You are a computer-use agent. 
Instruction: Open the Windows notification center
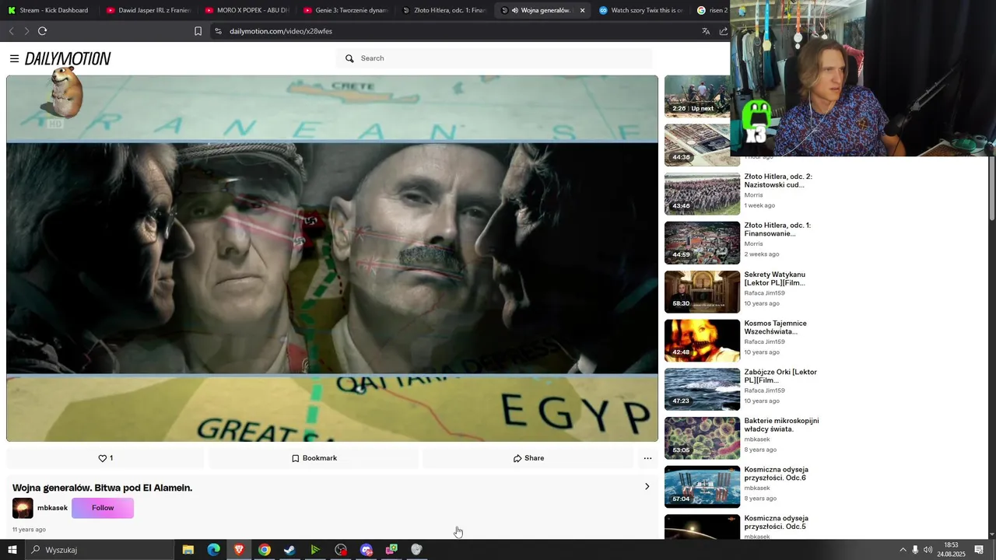(x=979, y=550)
